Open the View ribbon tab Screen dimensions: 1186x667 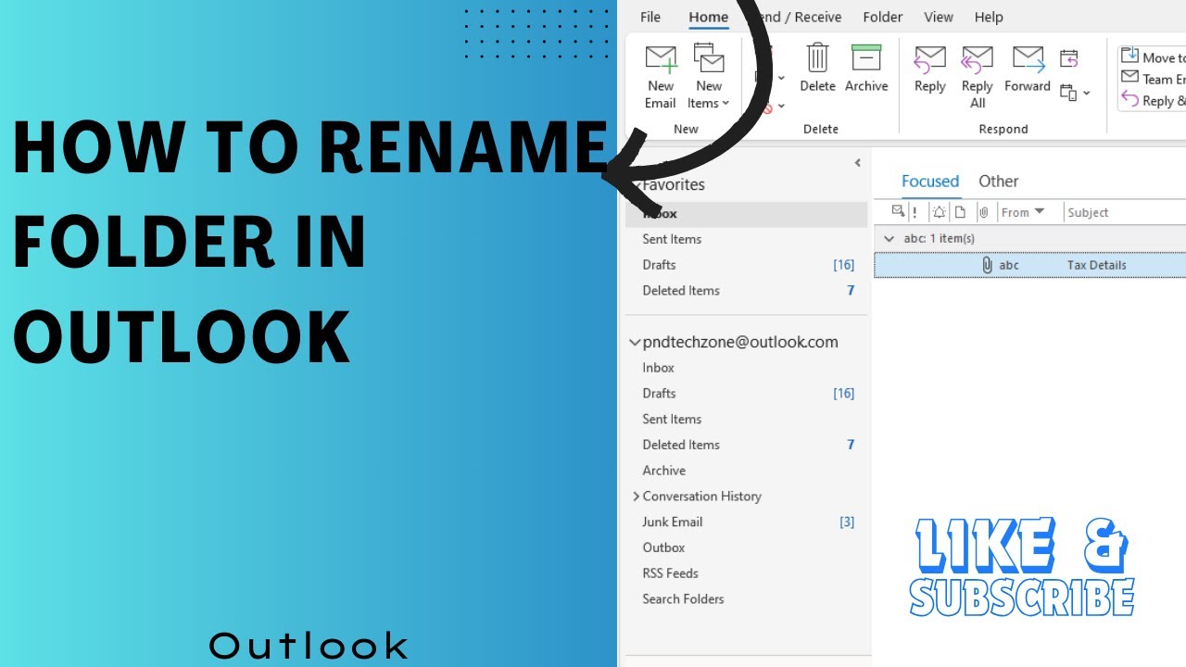(x=939, y=17)
